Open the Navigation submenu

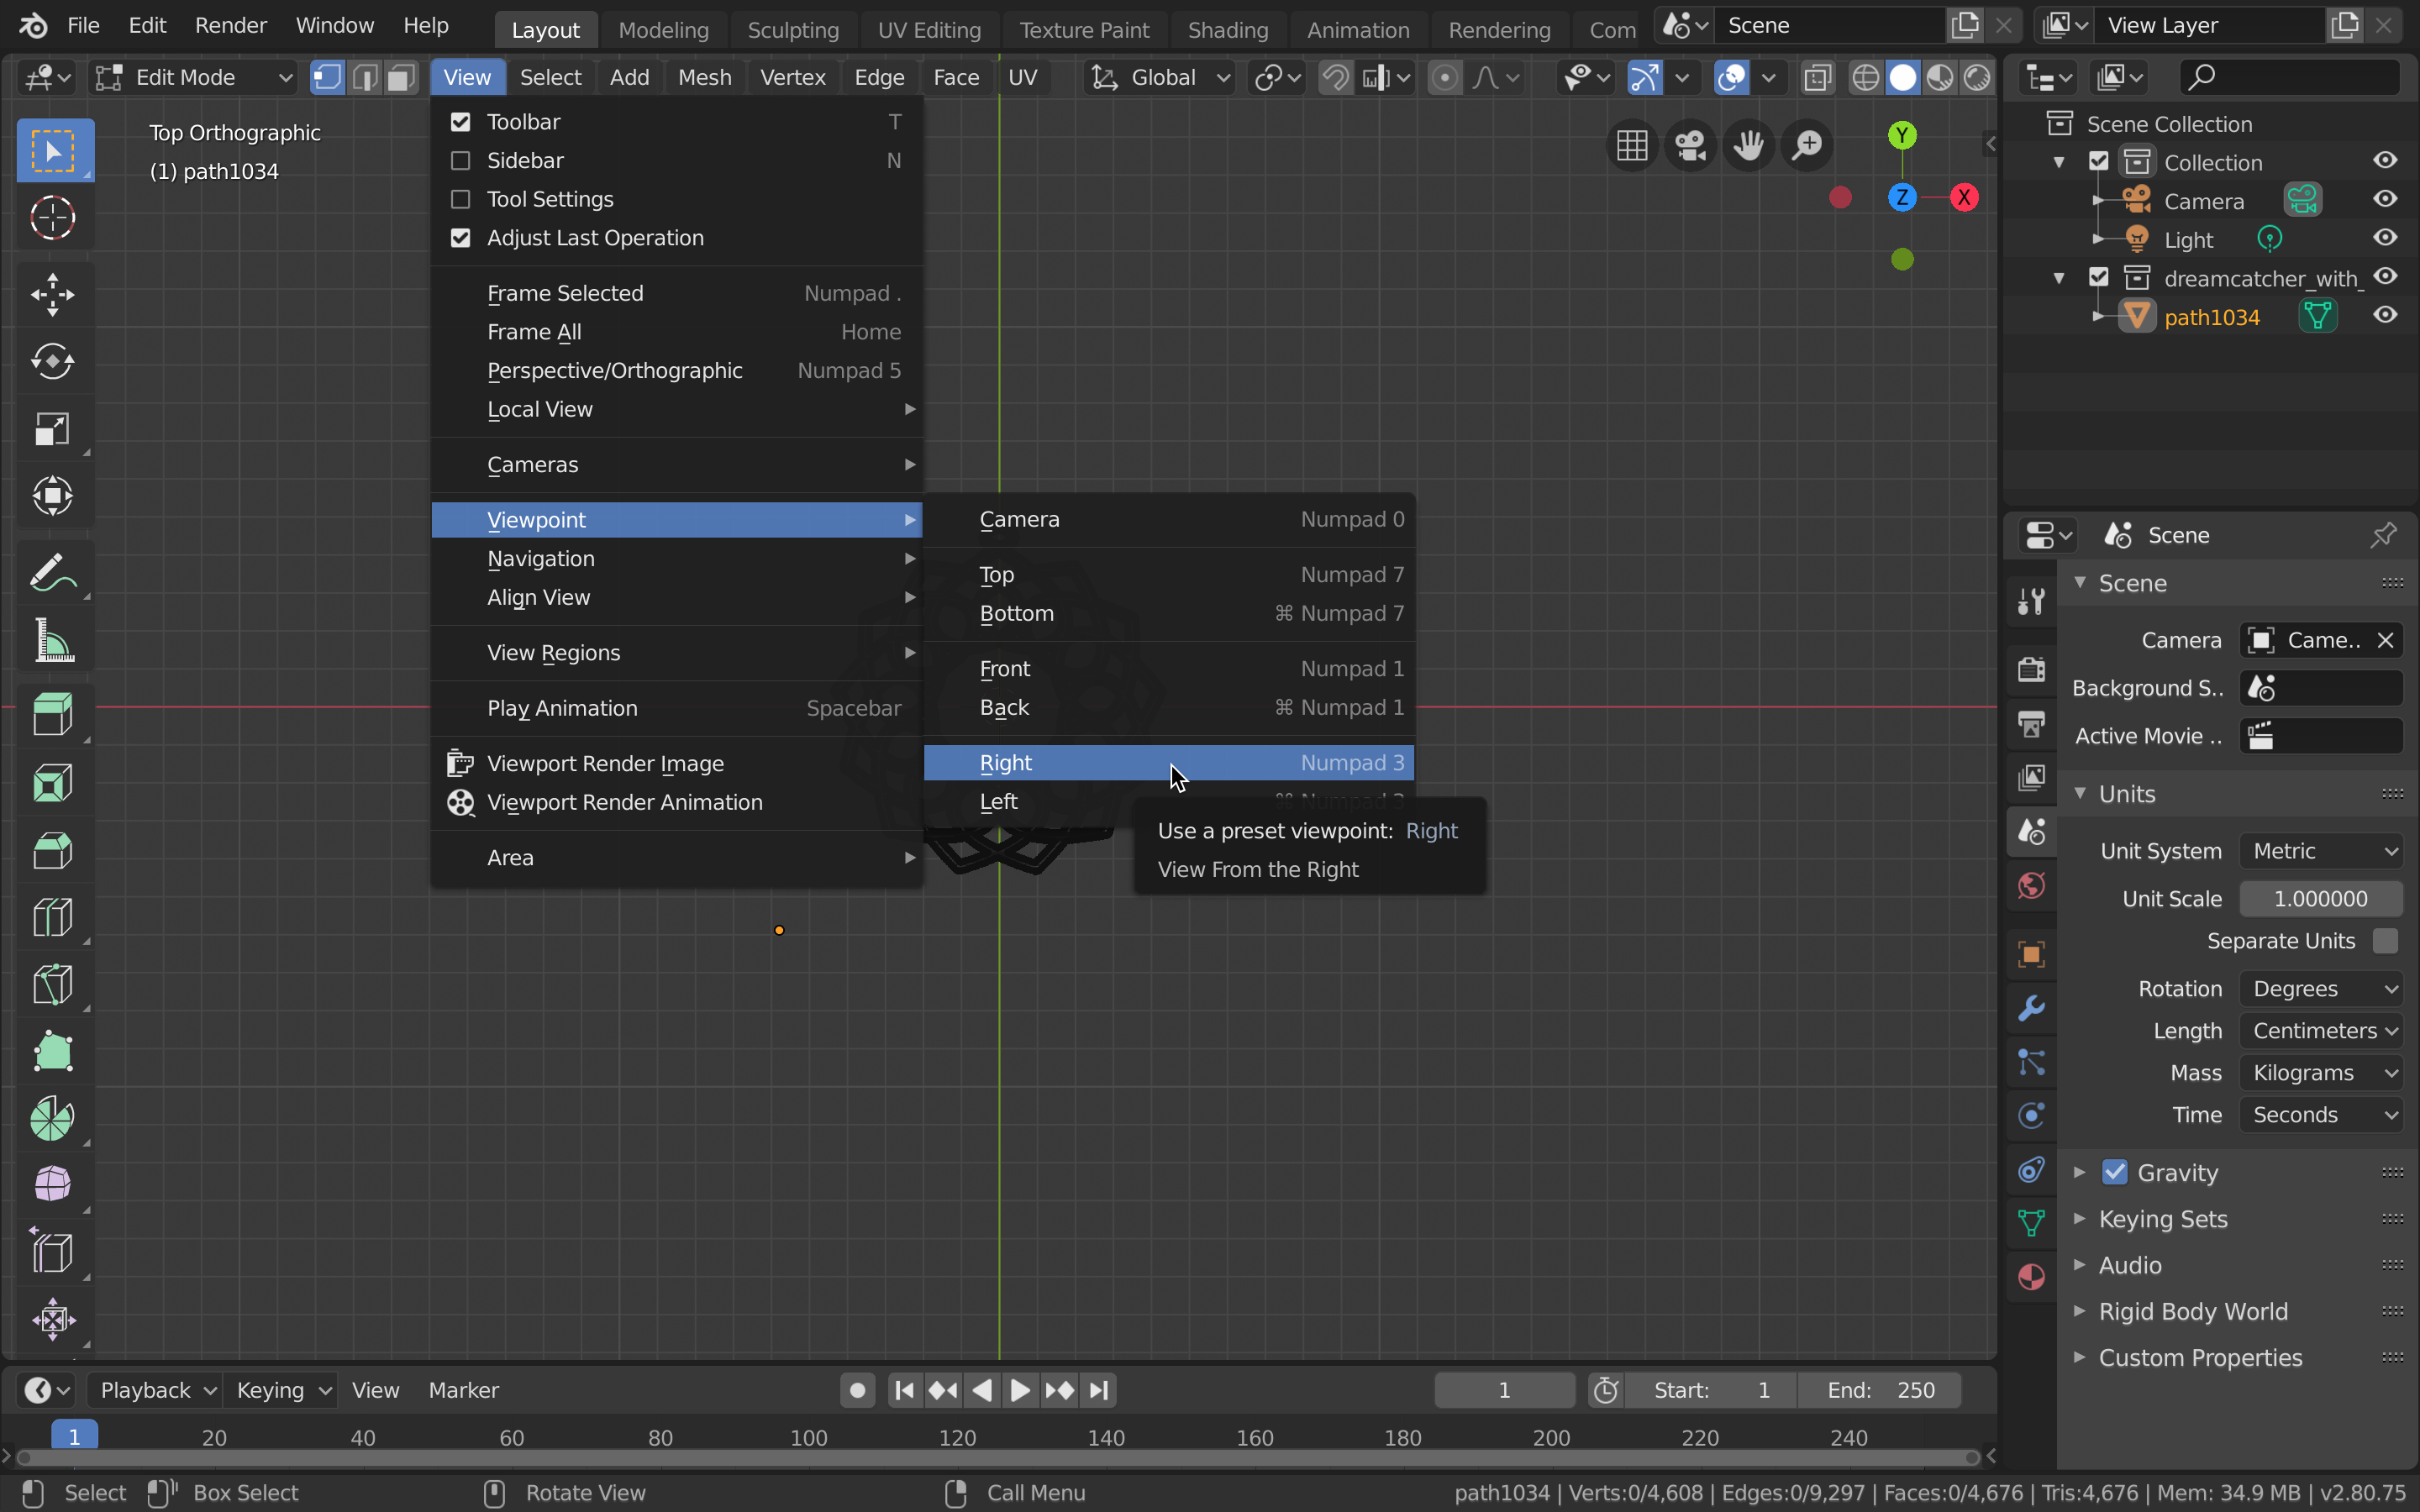677,559
